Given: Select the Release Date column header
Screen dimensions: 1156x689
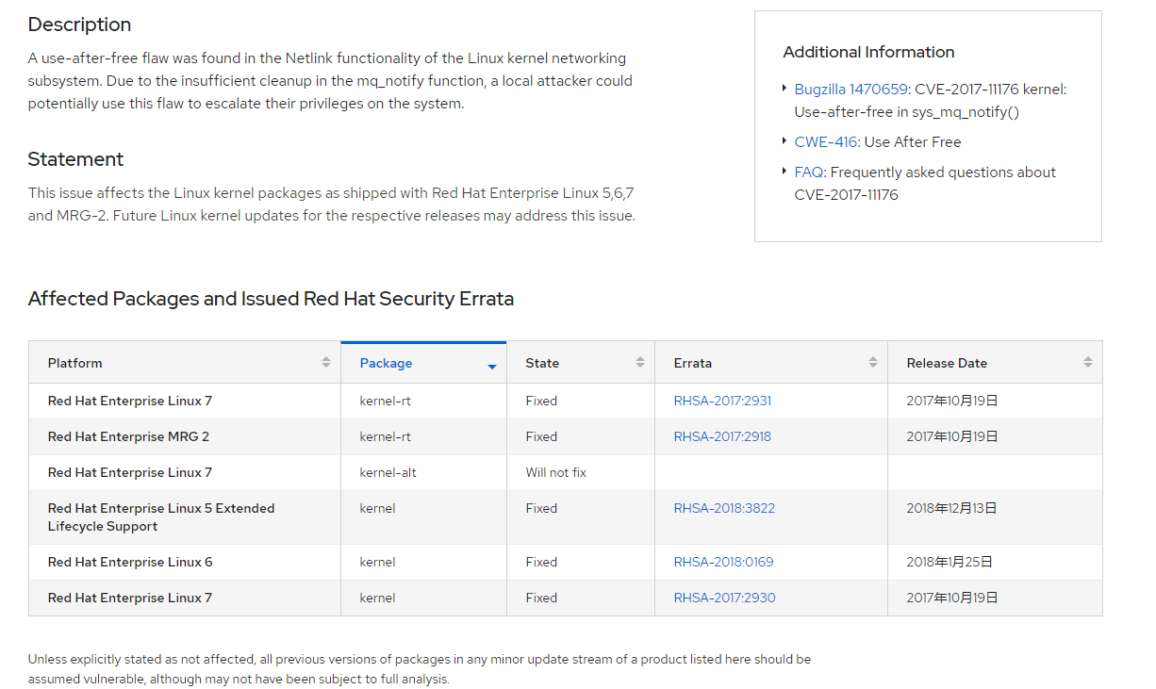Looking at the screenshot, I should pyautogui.click(x=995, y=363).
